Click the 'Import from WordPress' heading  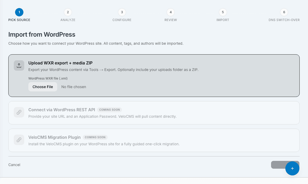(x=42, y=35)
